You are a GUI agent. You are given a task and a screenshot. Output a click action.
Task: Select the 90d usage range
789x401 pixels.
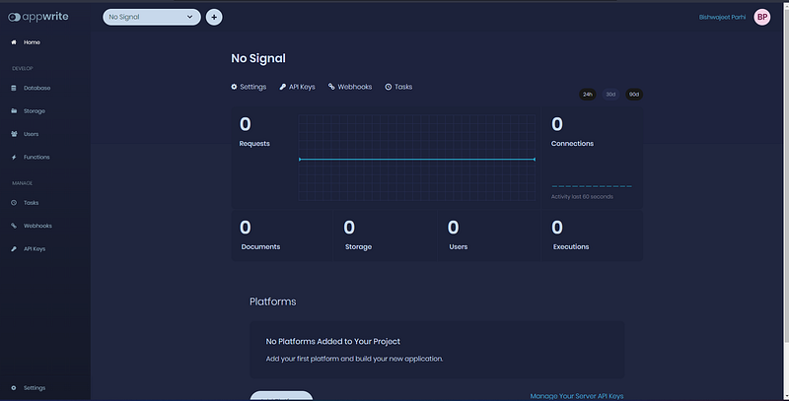click(634, 95)
